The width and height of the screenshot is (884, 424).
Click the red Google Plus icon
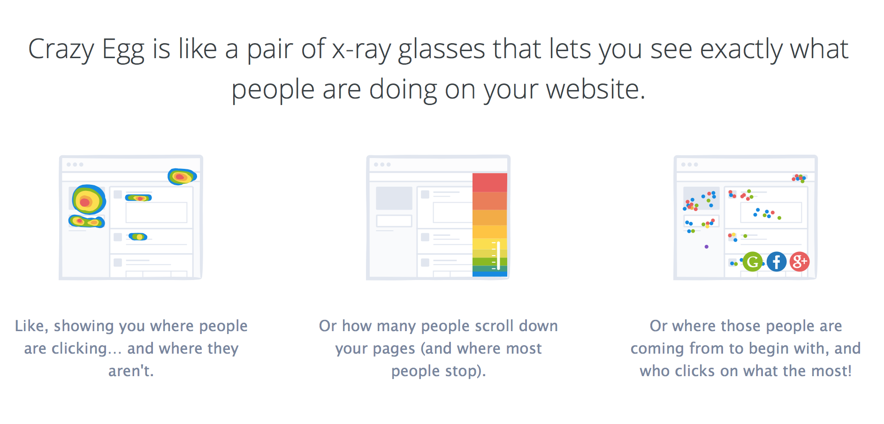[800, 262]
